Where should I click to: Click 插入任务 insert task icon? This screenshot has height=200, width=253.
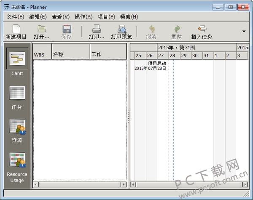coord(202,29)
